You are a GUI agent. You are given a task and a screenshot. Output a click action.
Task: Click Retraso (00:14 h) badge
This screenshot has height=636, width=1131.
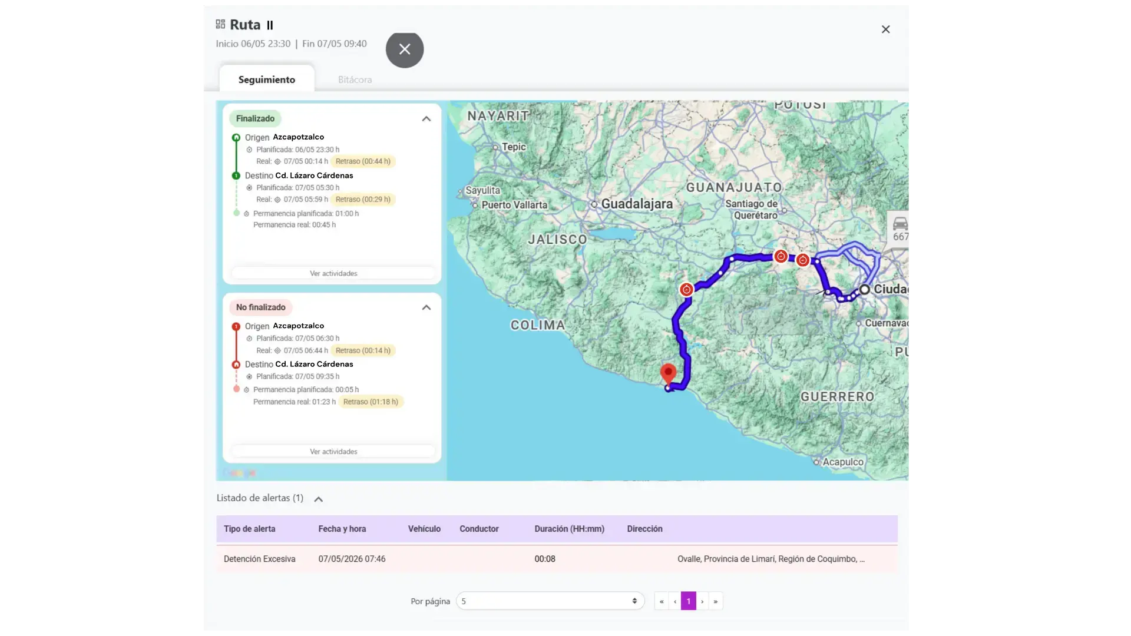click(x=363, y=350)
